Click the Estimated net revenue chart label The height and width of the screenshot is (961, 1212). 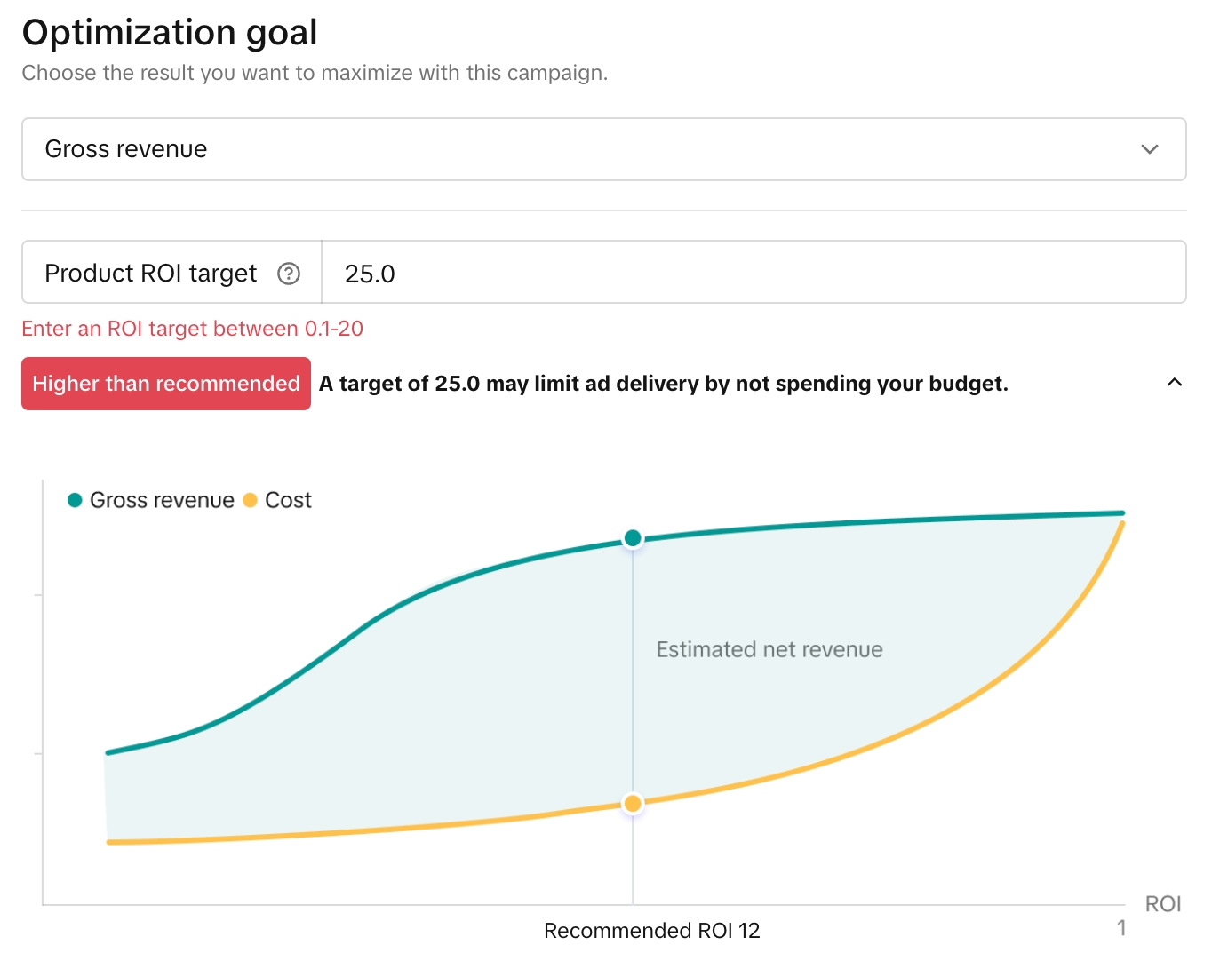coord(769,649)
